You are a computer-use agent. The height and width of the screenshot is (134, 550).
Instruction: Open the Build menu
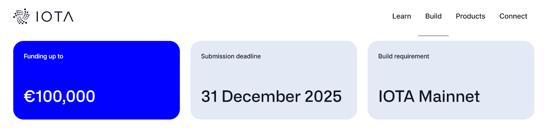pyautogui.click(x=433, y=16)
